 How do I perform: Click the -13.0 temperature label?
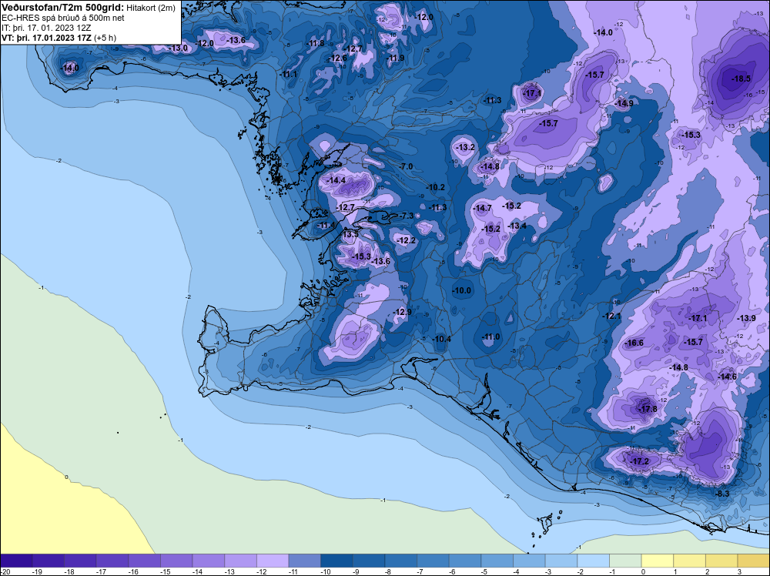tap(179, 48)
